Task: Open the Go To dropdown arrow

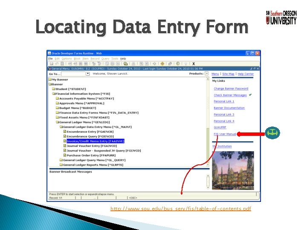Action: pyautogui.click(x=88, y=74)
